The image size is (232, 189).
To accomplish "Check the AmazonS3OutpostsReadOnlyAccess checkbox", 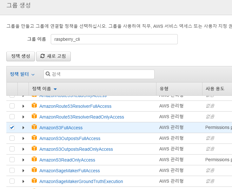I will pos(12,149).
